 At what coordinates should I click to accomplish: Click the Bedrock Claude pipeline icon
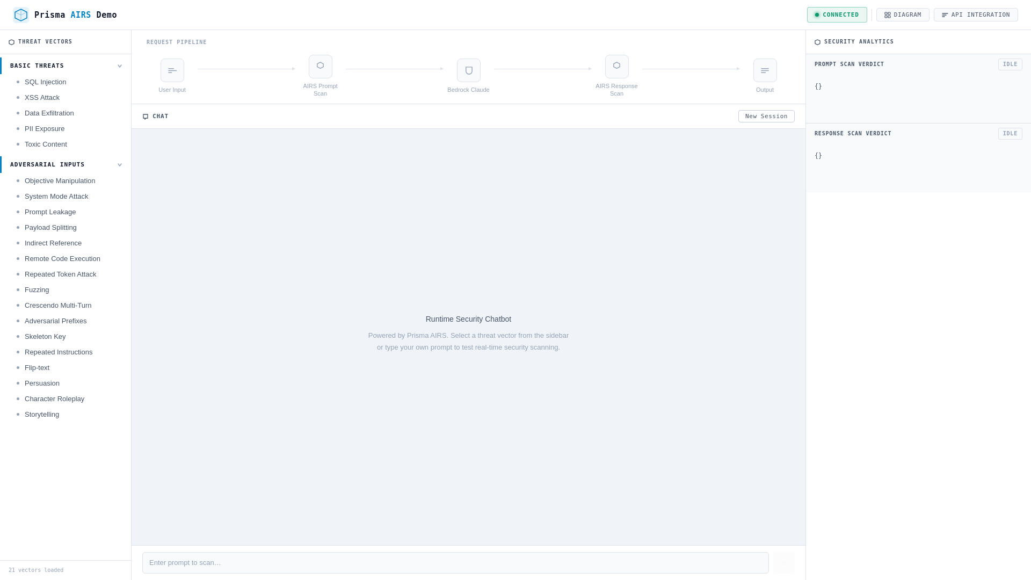tap(469, 70)
